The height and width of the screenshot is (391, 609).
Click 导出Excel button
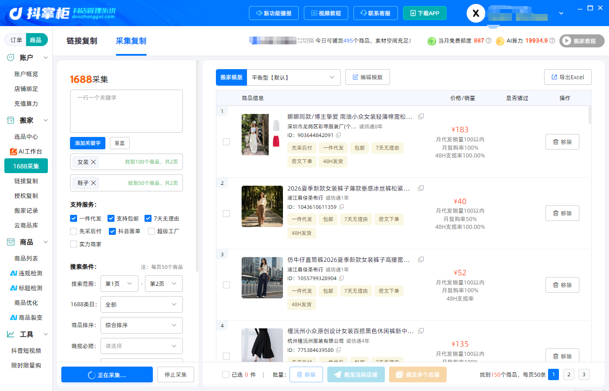[568, 77]
